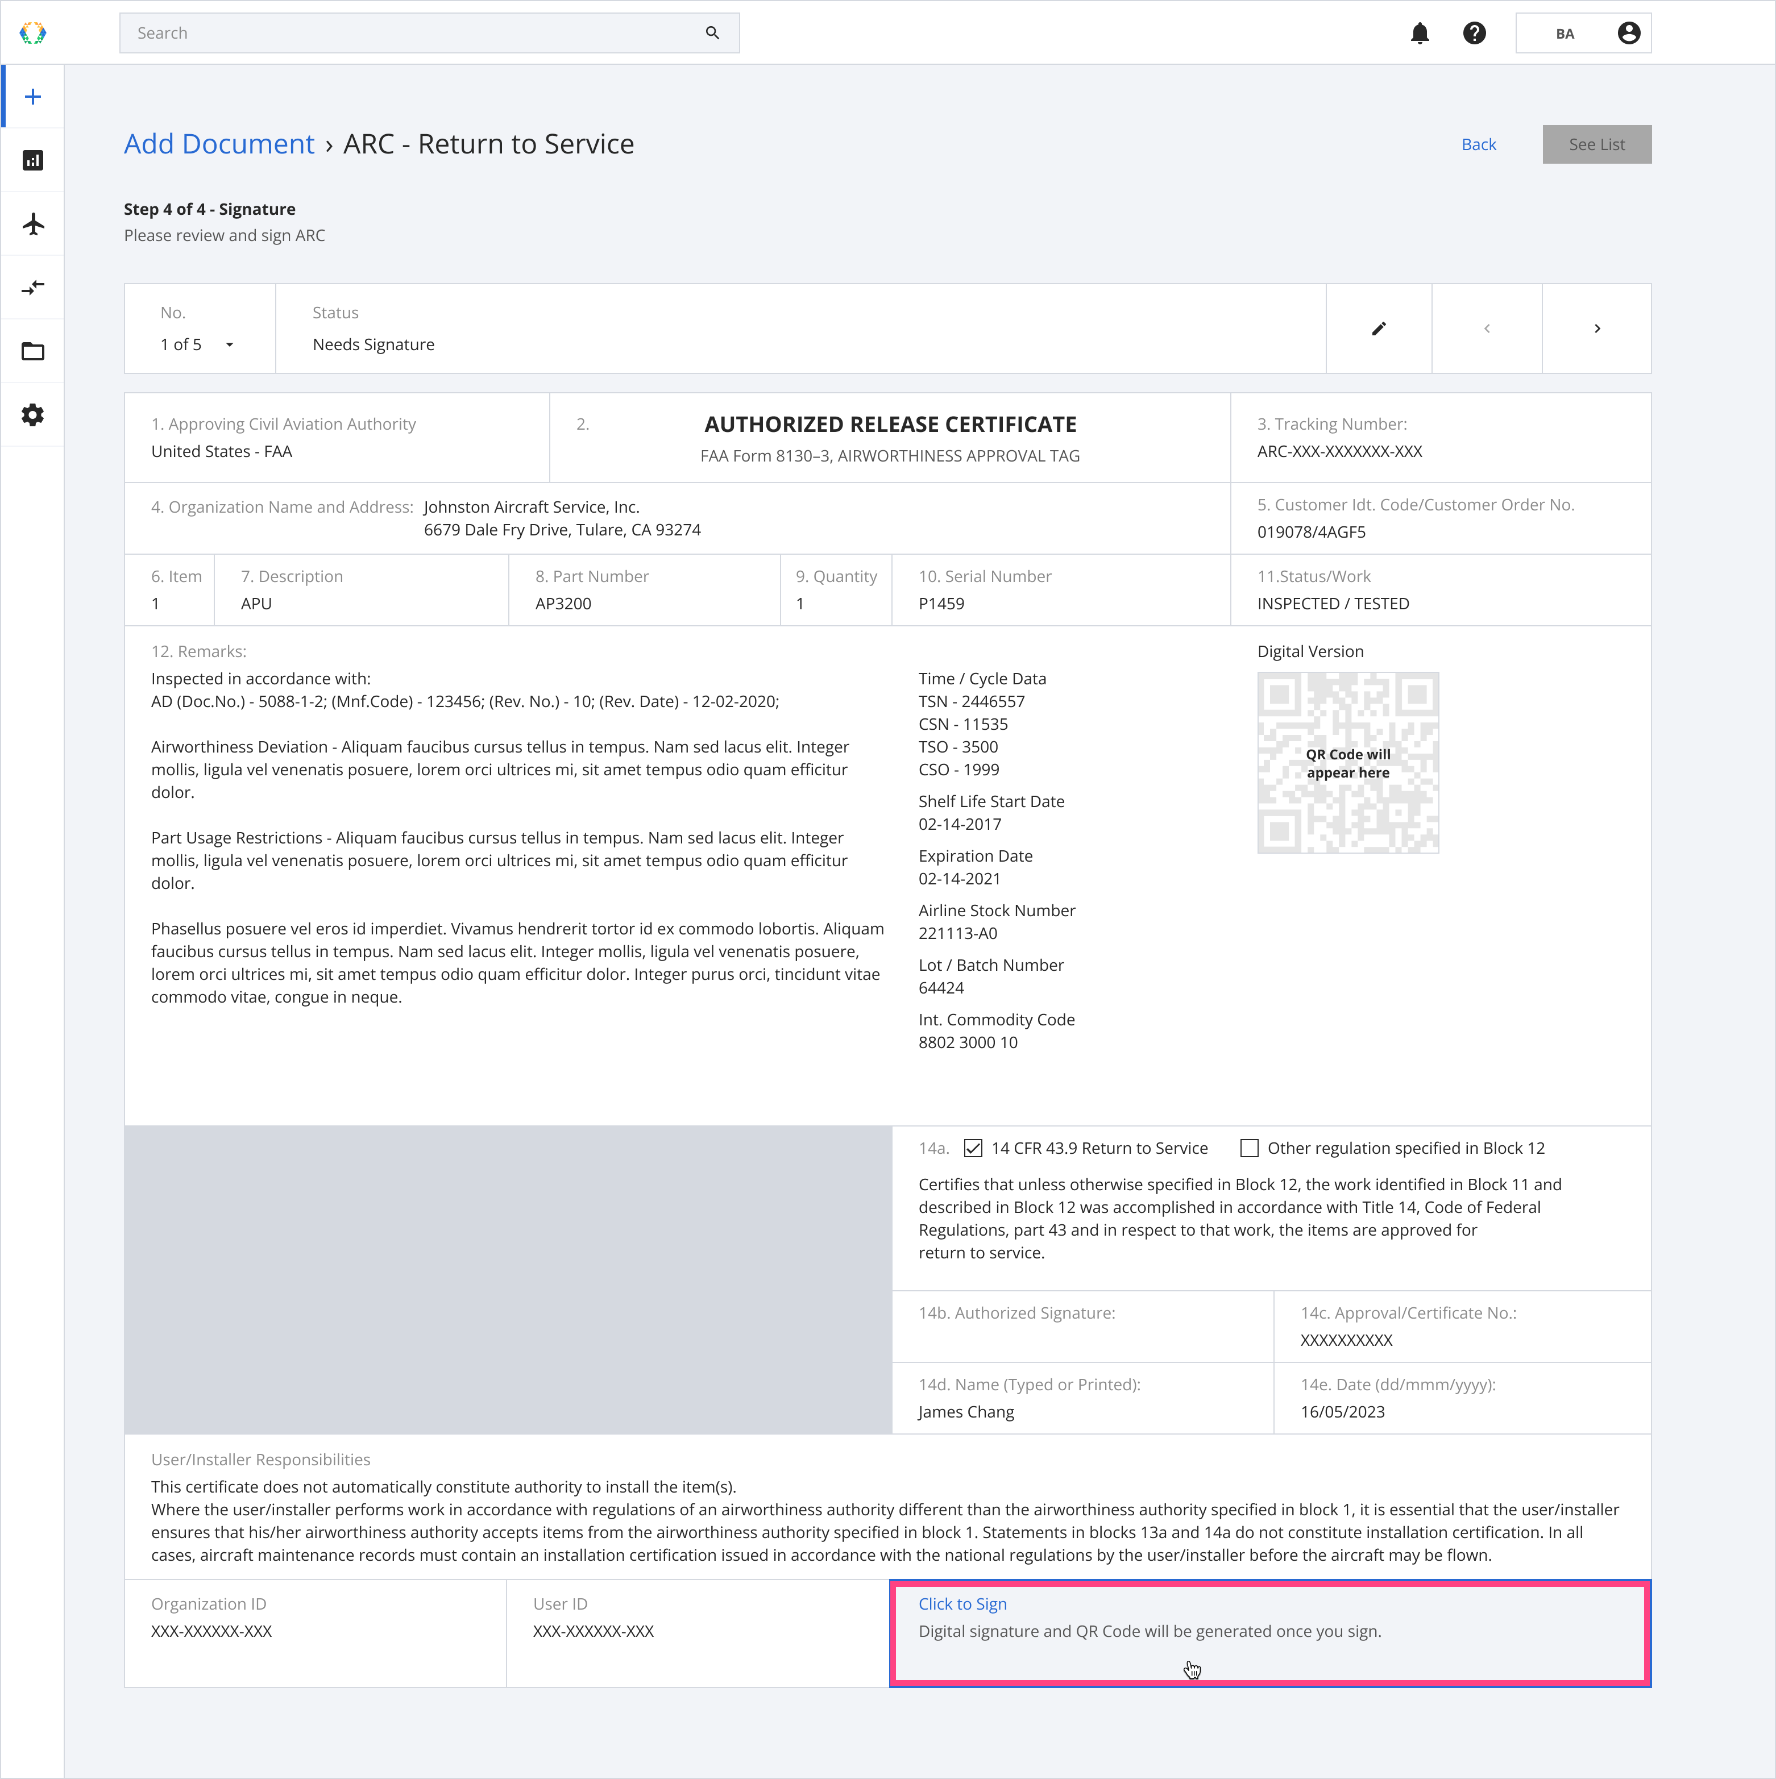Select lot batch number 64424
The height and width of the screenshot is (1779, 1776).
click(x=940, y=988)
